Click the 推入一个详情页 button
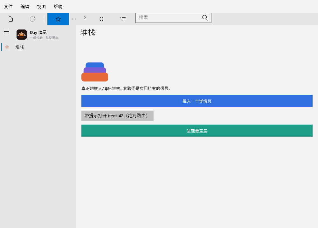 click(x=197, y=101)
